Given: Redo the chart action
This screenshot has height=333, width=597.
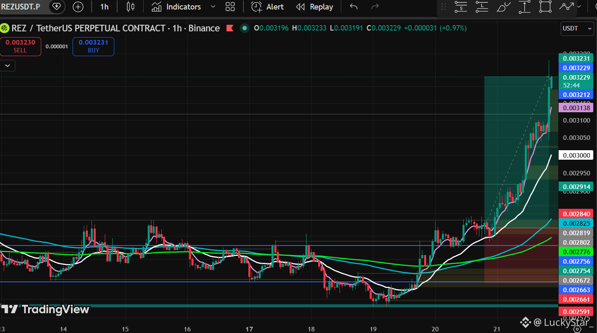Looking at the screenshot, I should (375, 7).
